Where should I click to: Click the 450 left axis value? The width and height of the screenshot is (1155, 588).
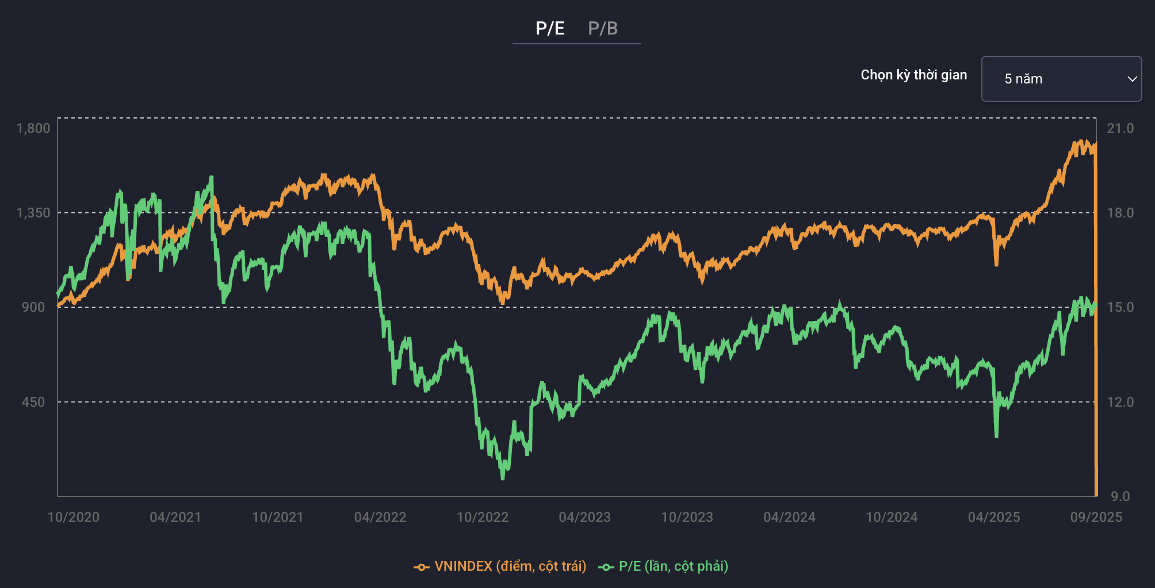point(33,402)
